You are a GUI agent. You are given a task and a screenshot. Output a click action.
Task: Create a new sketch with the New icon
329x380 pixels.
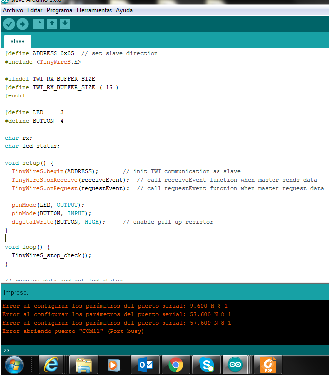click(38, 24)
